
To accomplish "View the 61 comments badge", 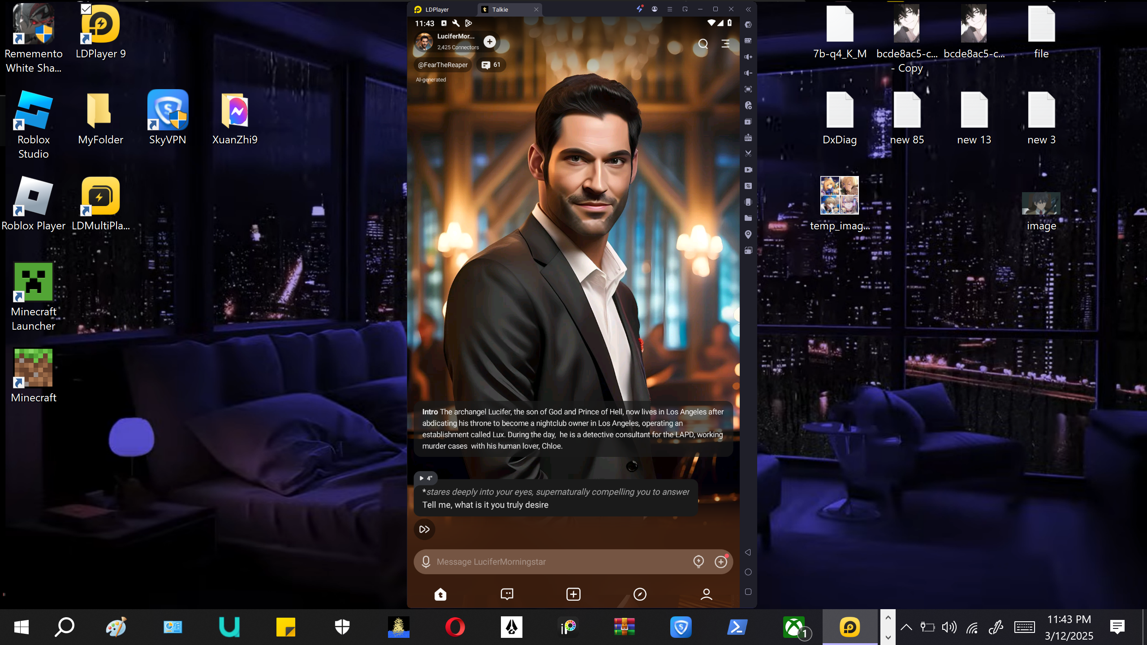I will click(491, 65).
